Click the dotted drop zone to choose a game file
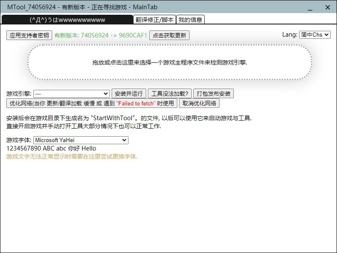The width and height of the screenshot is (337, 253). (168, 62)
